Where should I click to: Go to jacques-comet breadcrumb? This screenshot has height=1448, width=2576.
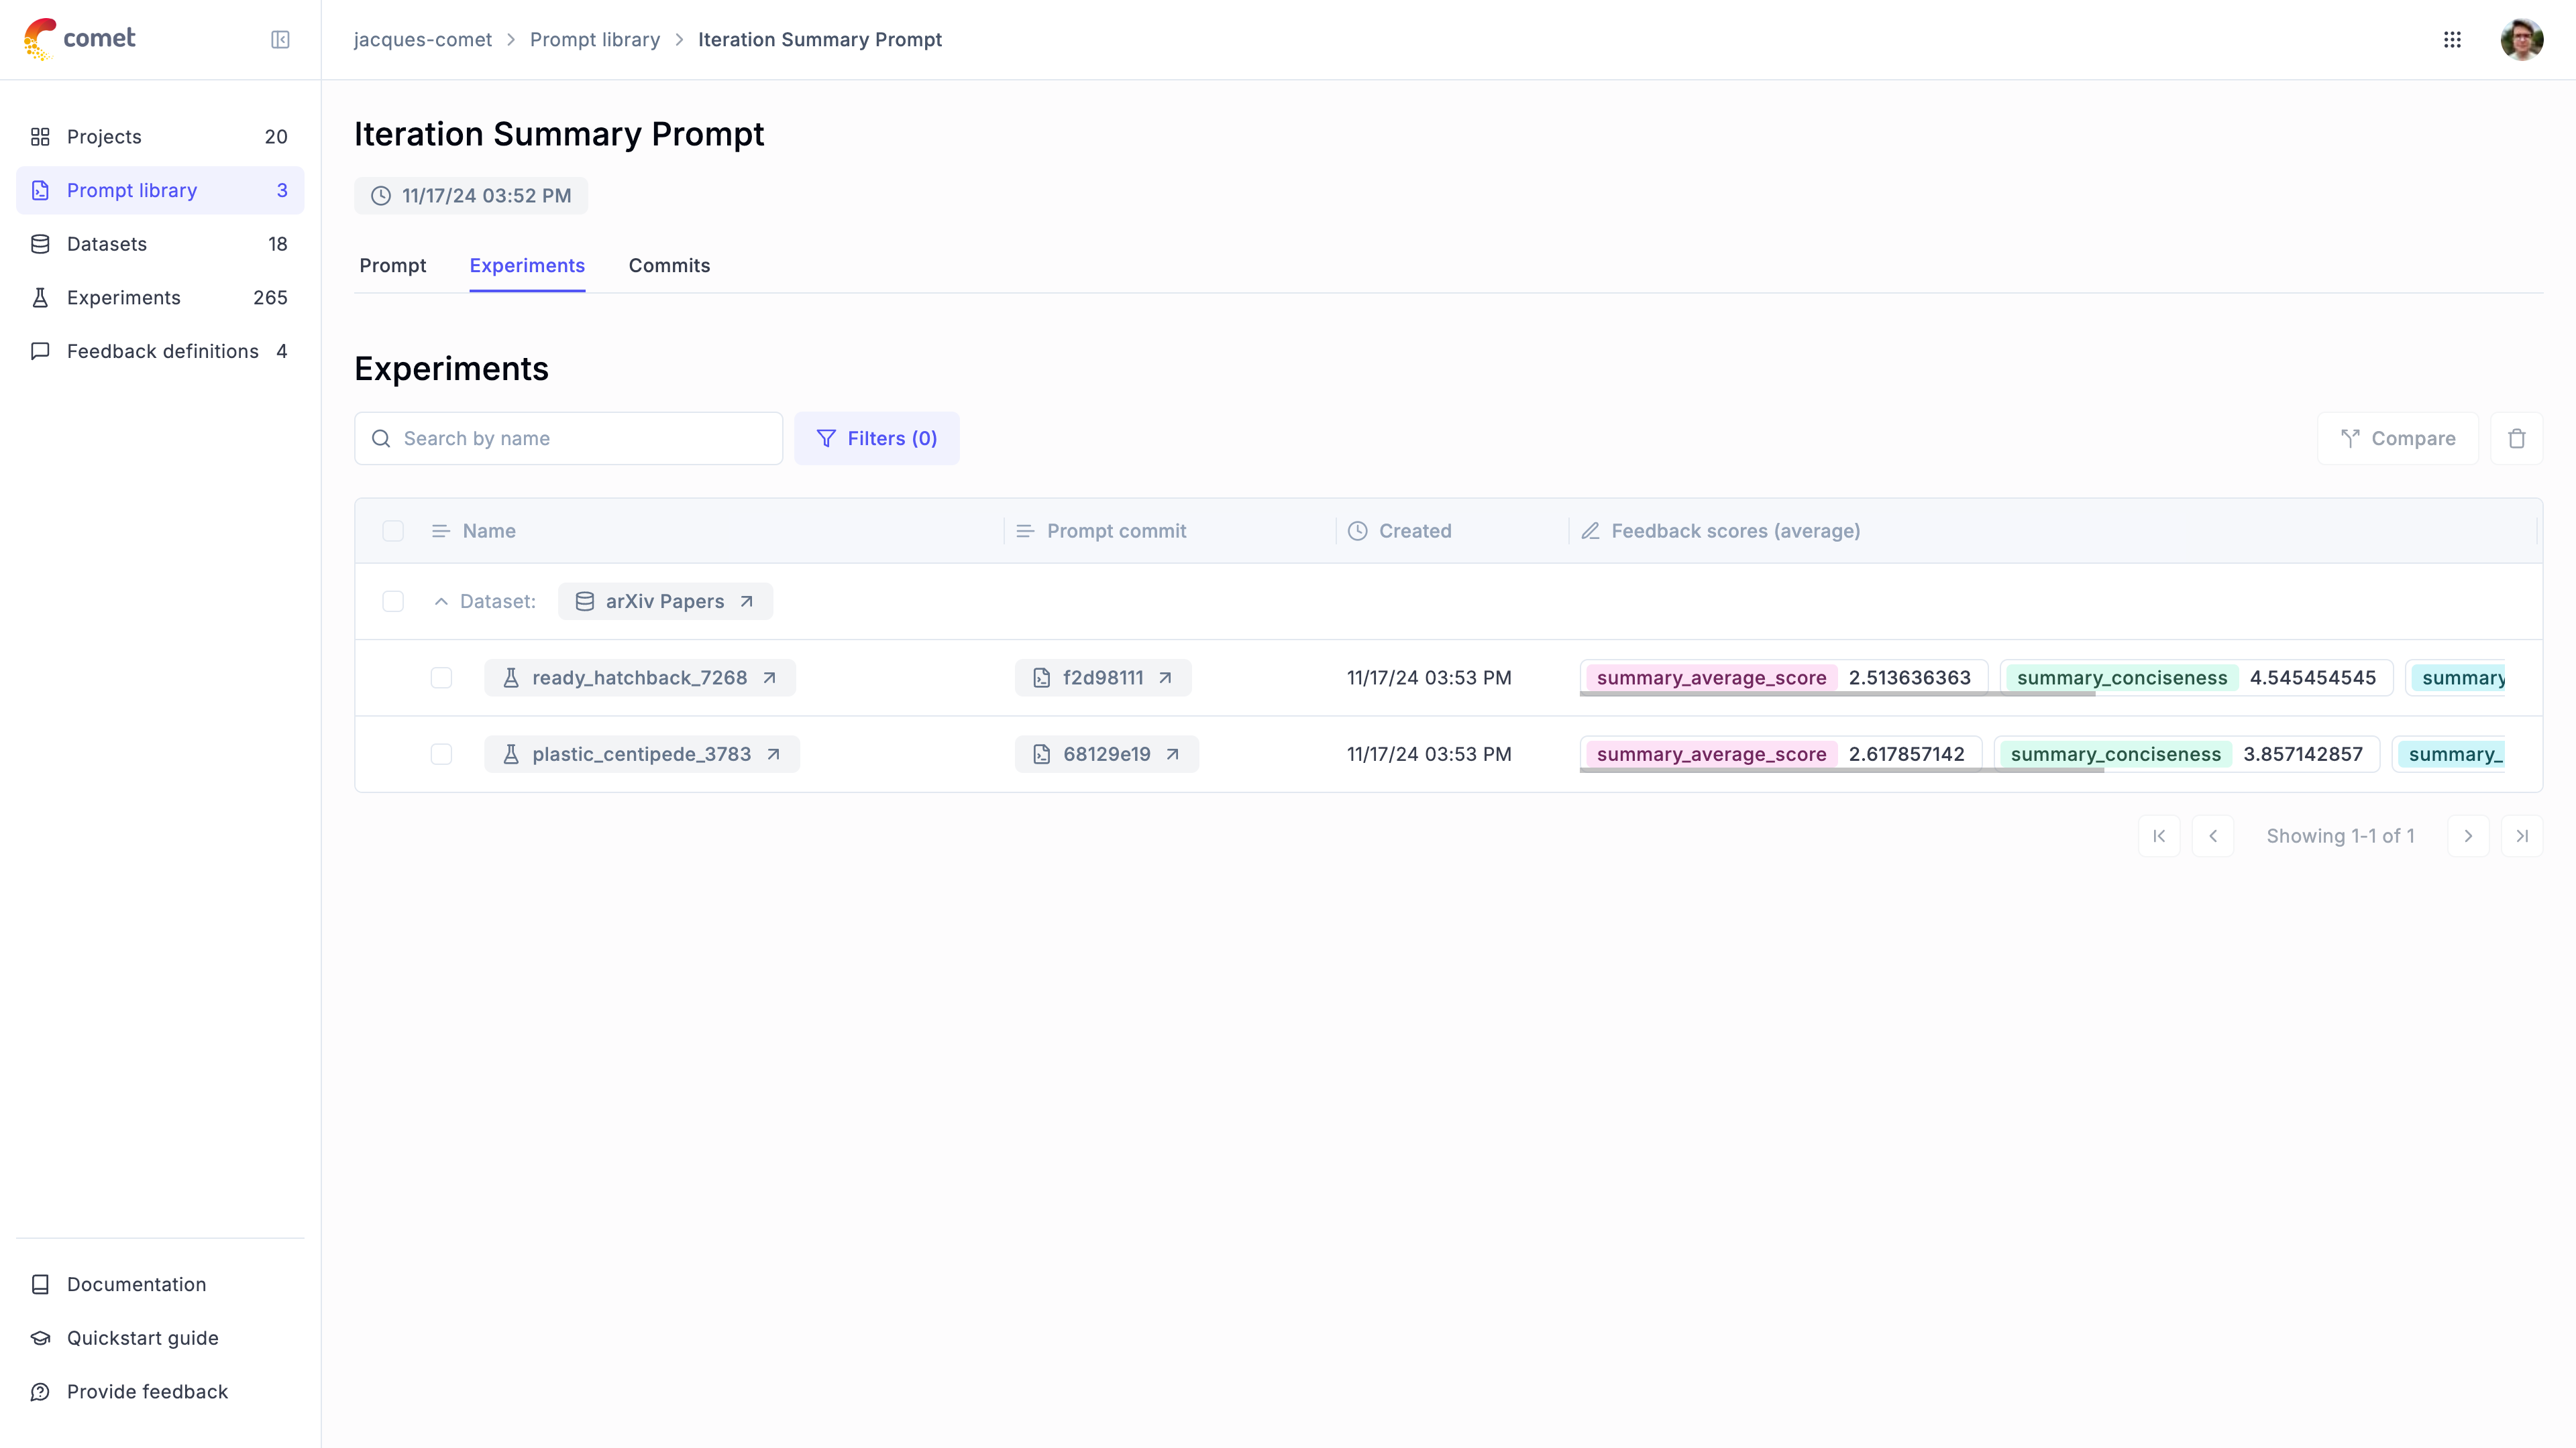423,40
